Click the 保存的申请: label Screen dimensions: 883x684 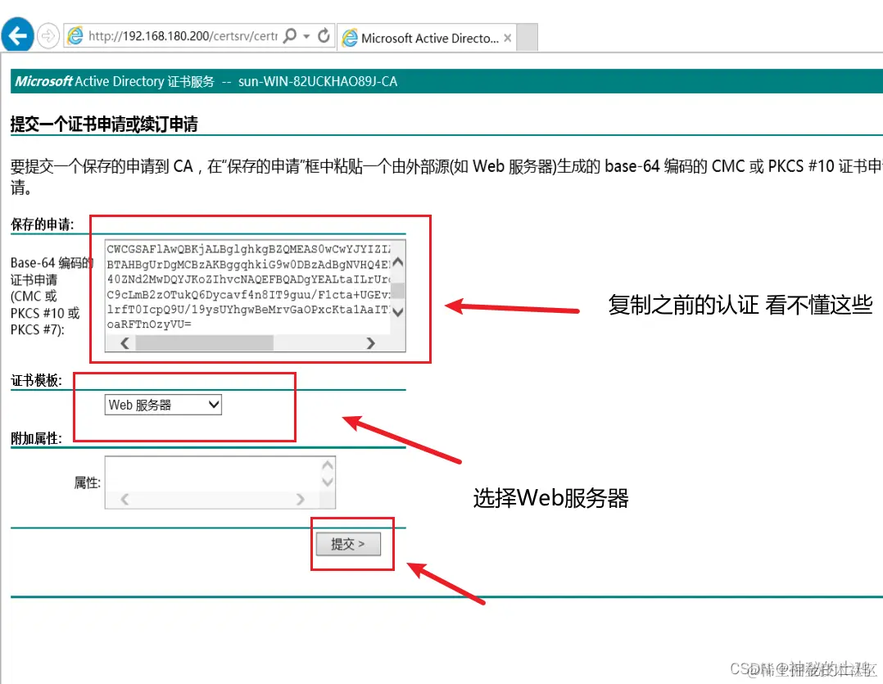(x=43, y=224)
